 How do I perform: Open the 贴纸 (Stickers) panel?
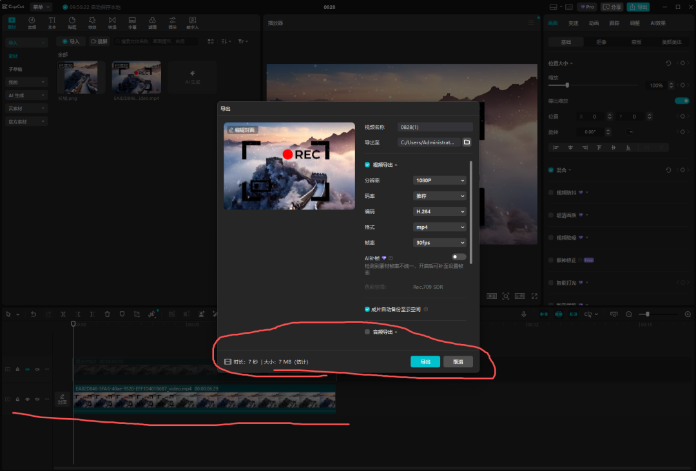[72, 23]
